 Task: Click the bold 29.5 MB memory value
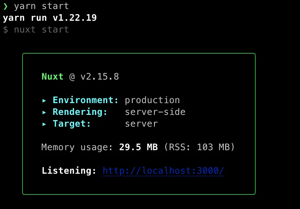click(x=138, y=147)
